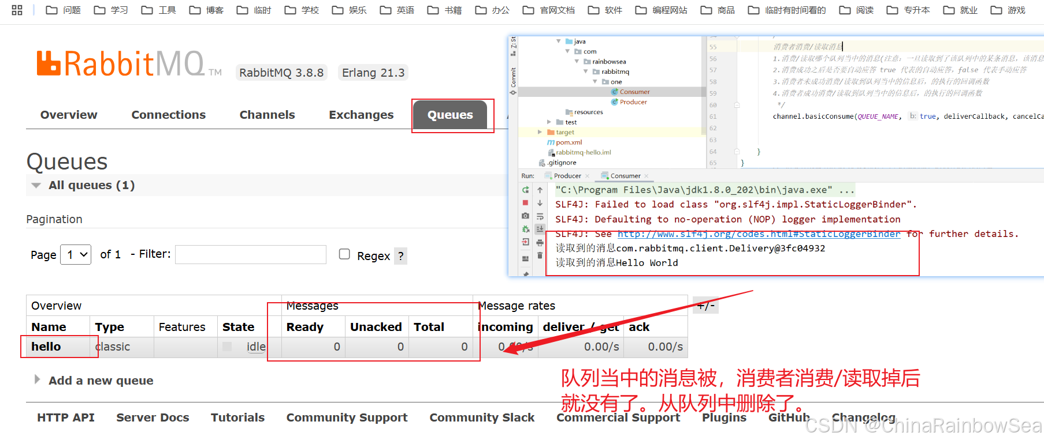Open the HTTP API footer link
Viewport: 1044px width, 444px height.
[x=66, y=417]
